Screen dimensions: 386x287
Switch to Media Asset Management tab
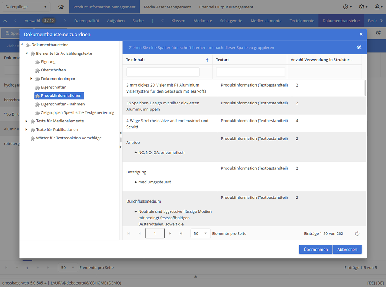click(x=167, y=7)
